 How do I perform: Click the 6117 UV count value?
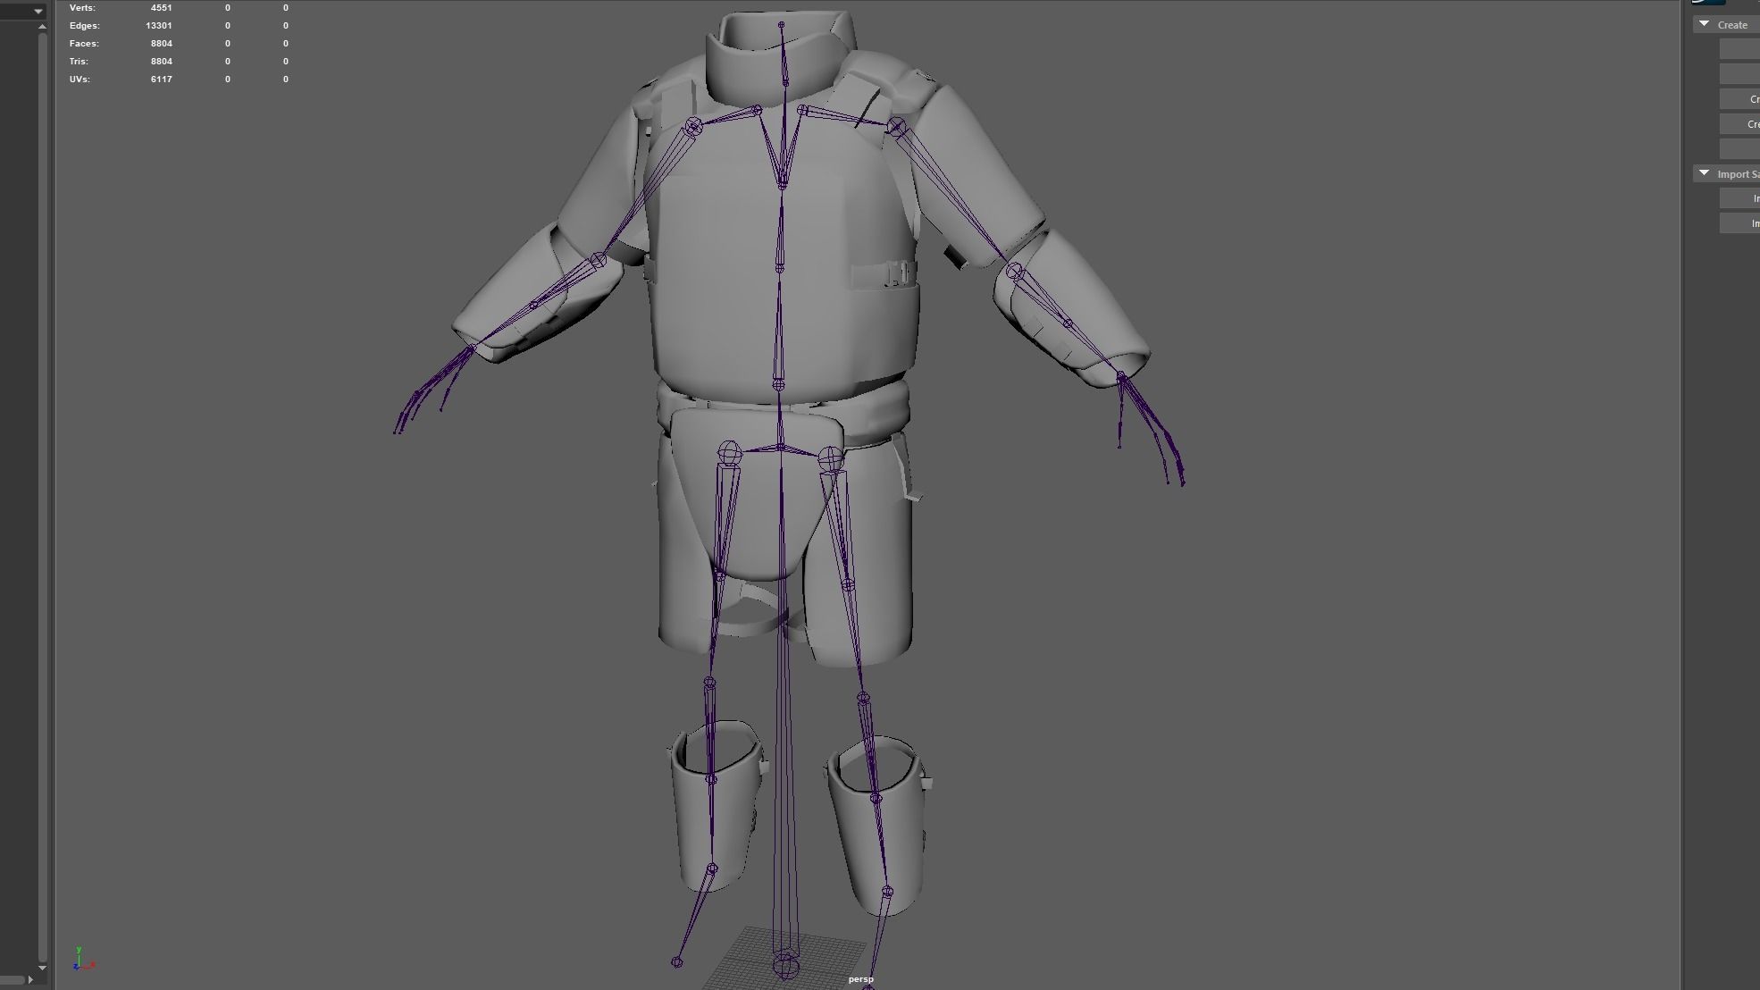point(161,79)
